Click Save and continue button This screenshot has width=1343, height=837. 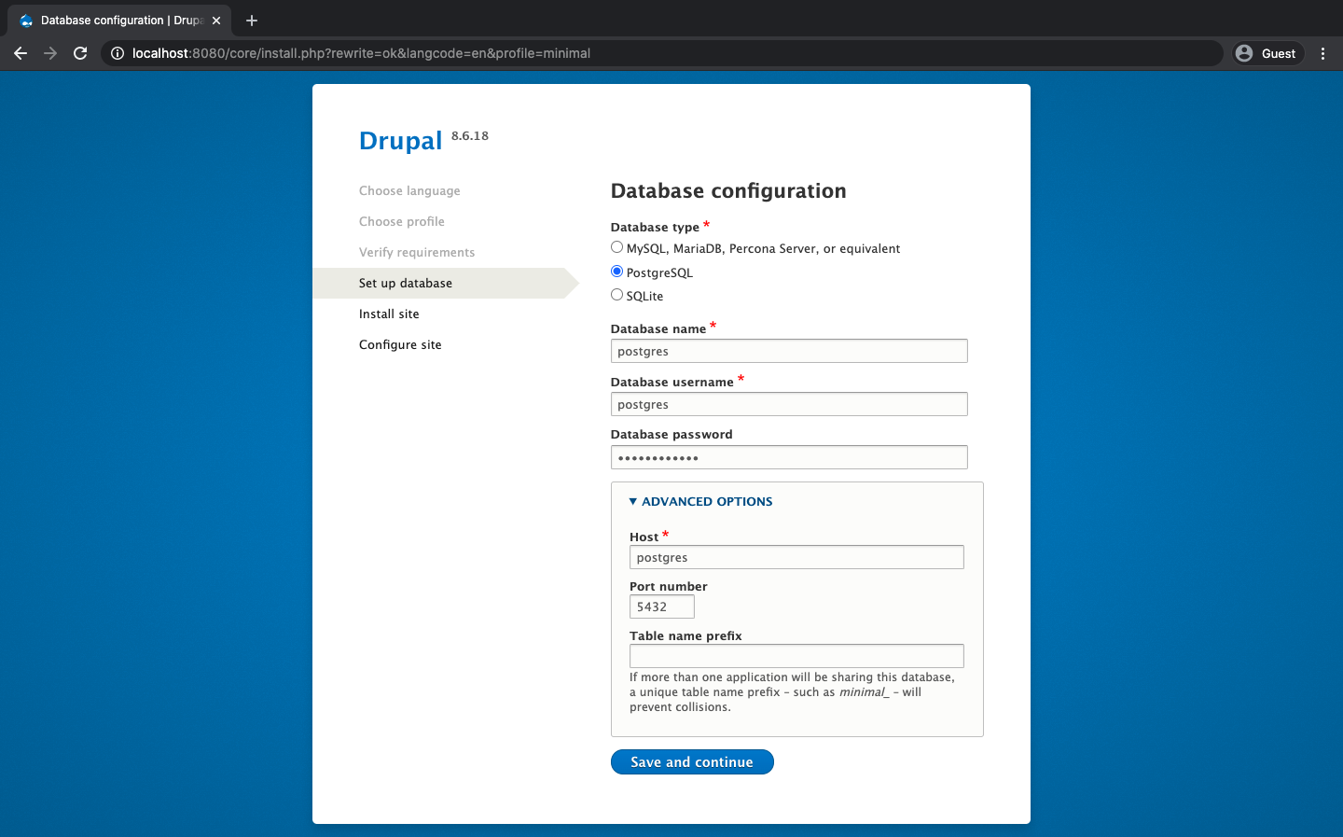click(692, 762)
